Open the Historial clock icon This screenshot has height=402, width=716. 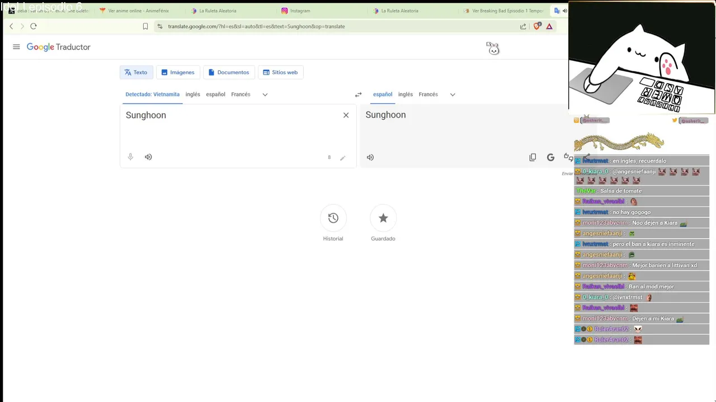click(x=333, y=218)
